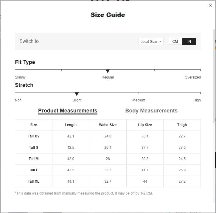The image size is (216, 213).
Task: Click the Size column header
Action: [x=34, y=125]
